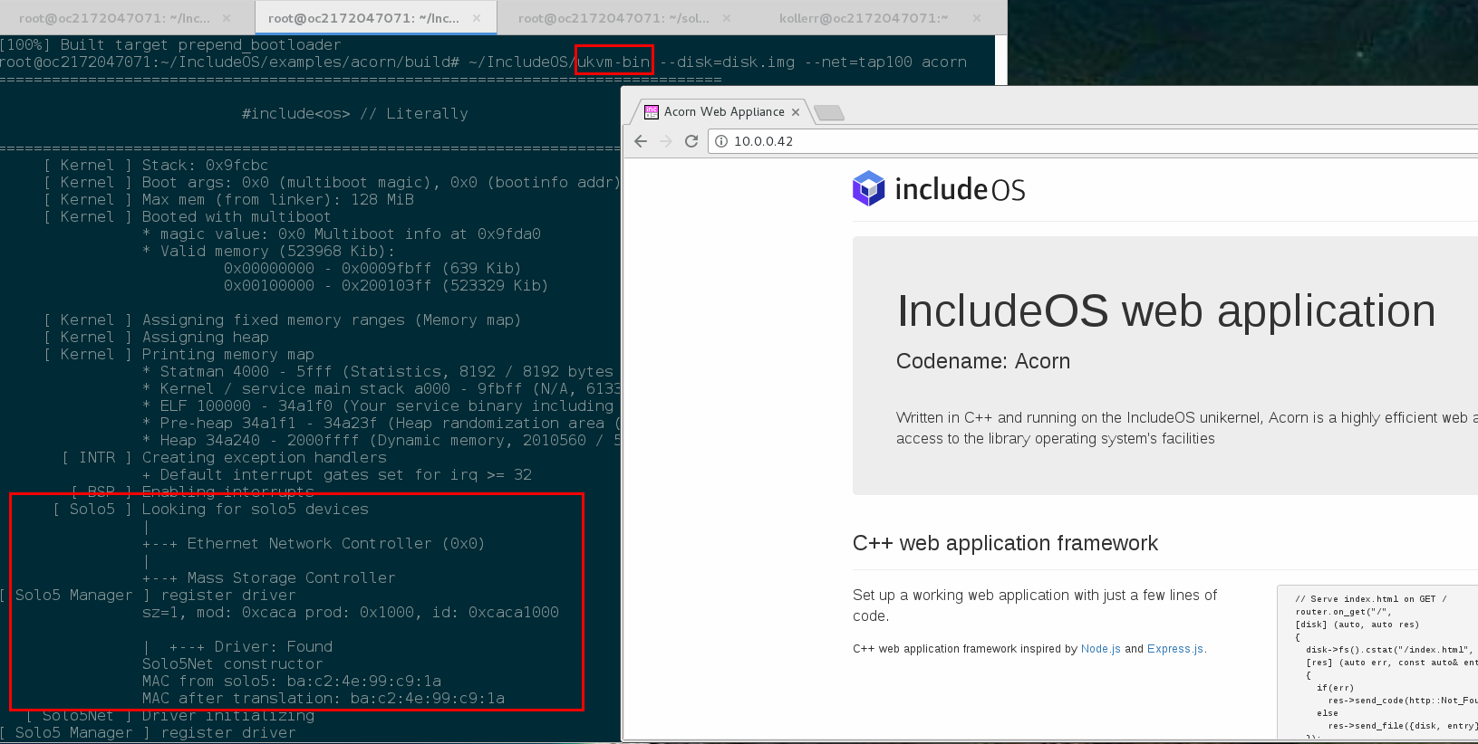Click the 'C++ web application framework' heading
Viewport: 1478px width, 744px height.
(1005, 543)
